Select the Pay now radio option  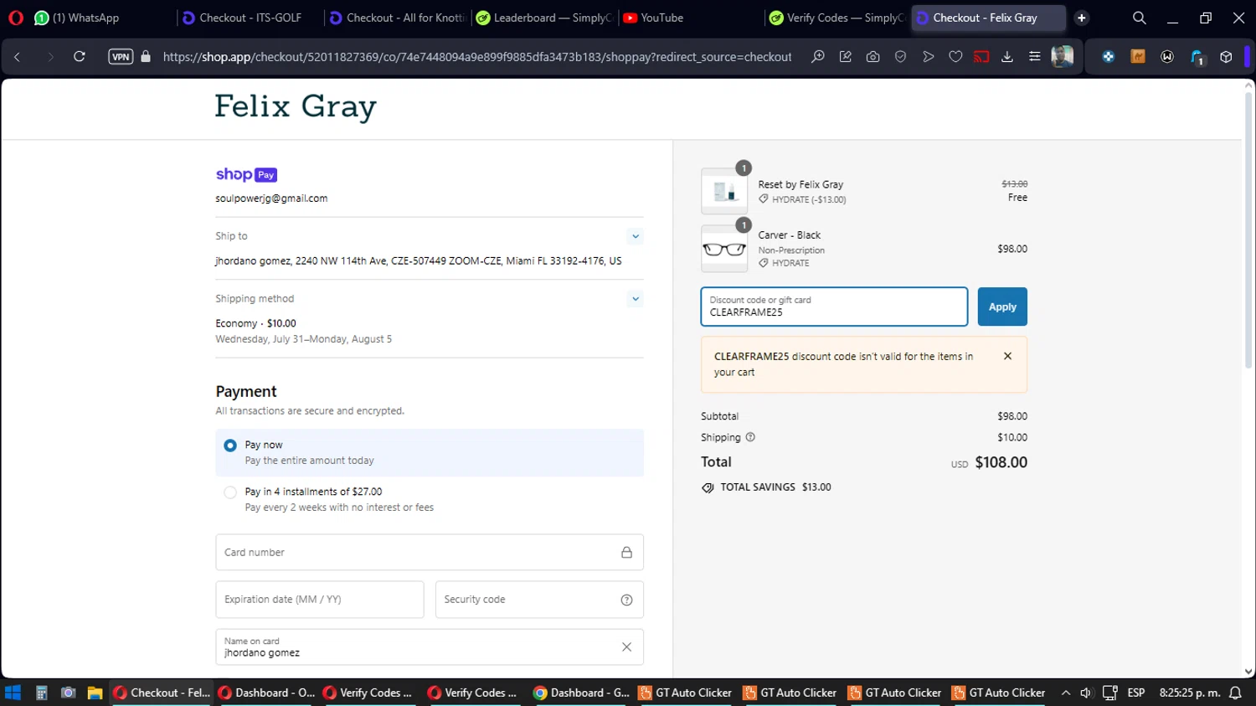(230, 446)
